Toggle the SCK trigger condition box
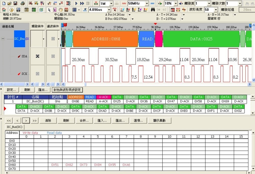 pyautogui.click(x=37, y=74)
